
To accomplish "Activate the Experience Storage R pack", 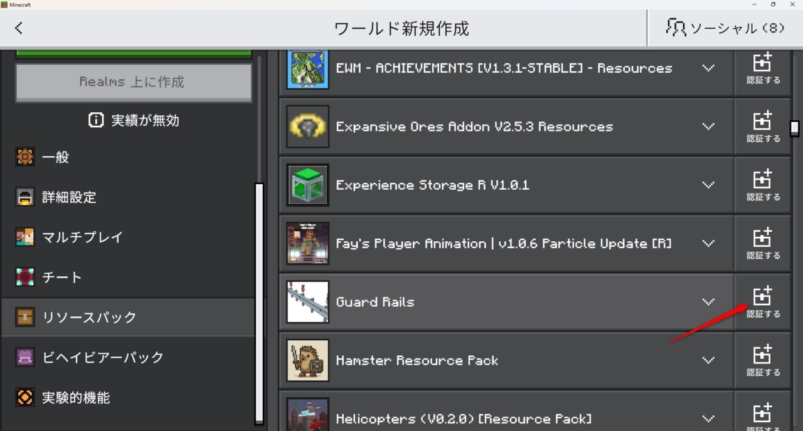I will (762, 185).
